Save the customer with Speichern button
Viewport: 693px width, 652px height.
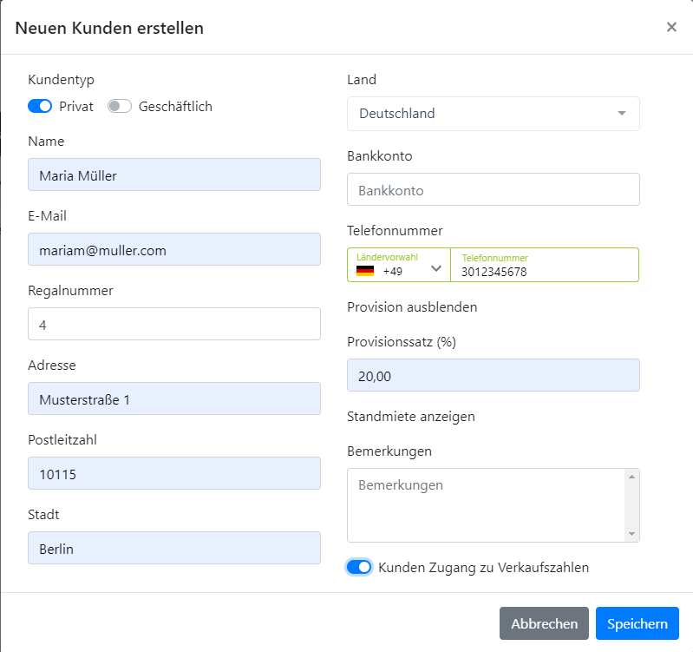637,623
